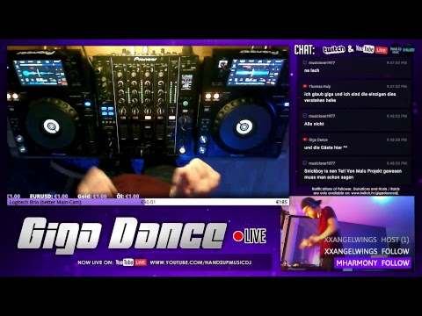Click the 'Gold: €1.00' ticker text
Image resolution: width=422 pixels, height=316 pixels.
[x=92, y=196]
